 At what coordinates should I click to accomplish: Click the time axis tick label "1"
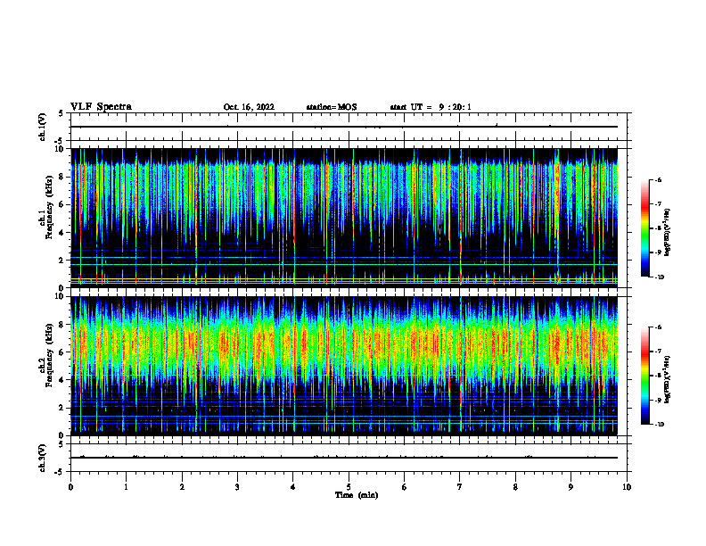(127, 487)
